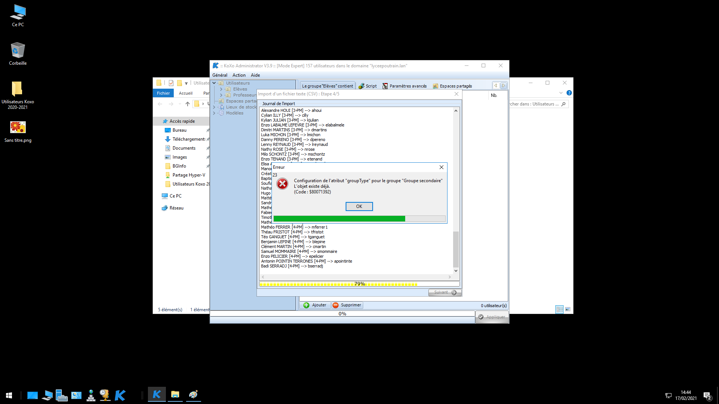Expand the Lieux de stockage tree node
The image size is (719, 404).
(214, 107)
